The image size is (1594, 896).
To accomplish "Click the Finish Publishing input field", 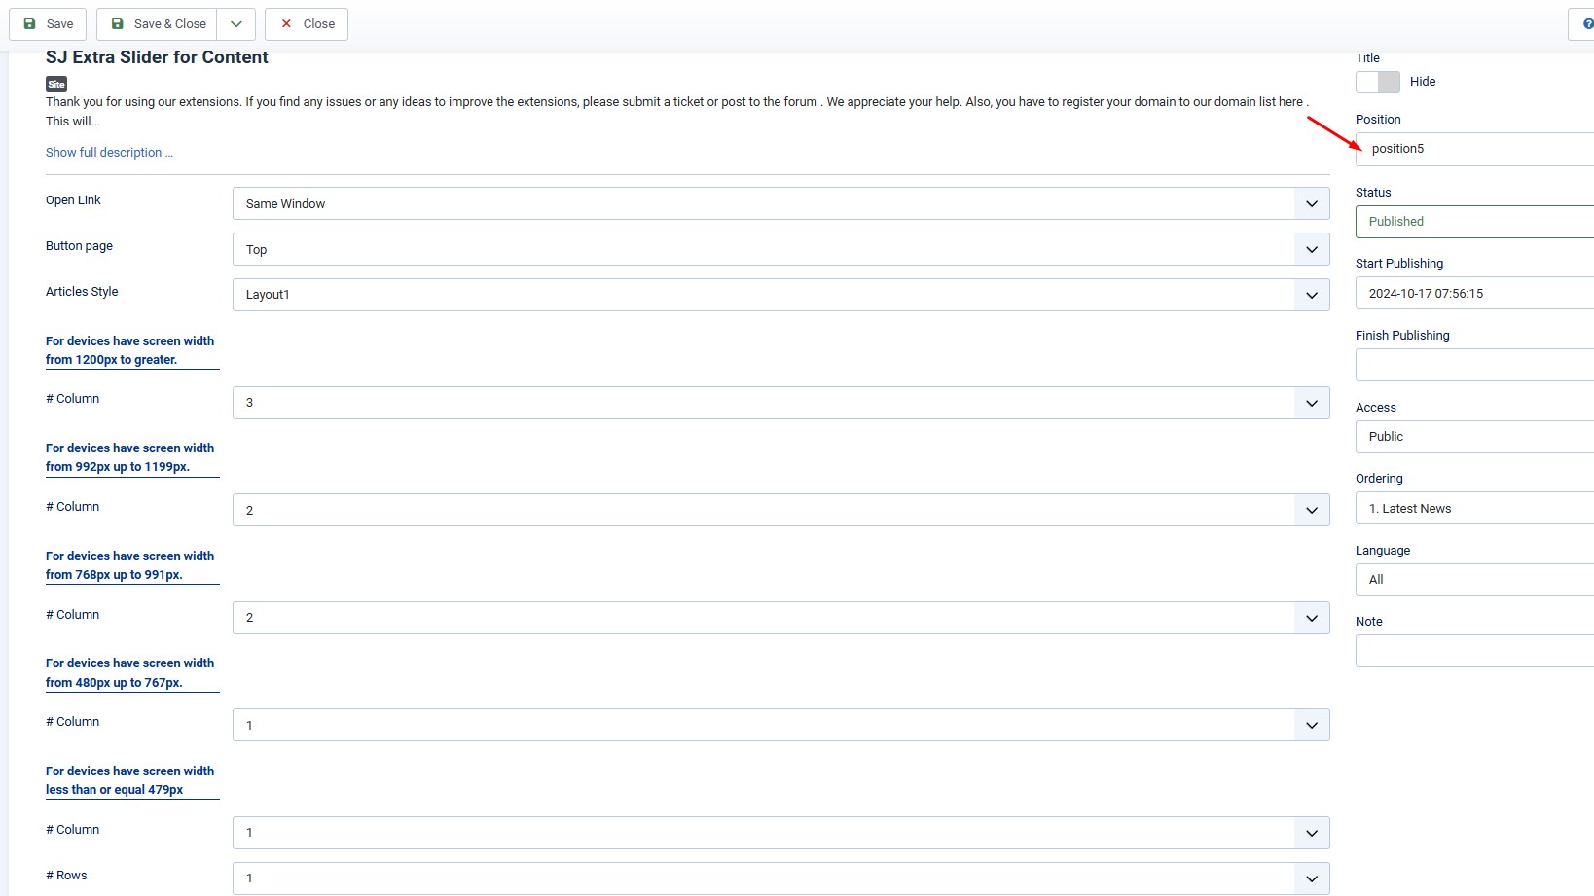I will click(x=1474, y=365).
